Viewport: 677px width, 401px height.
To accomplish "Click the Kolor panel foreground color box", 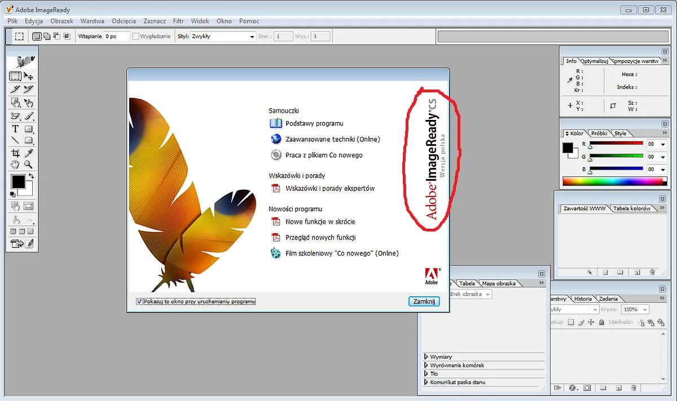I will [568, 148].
